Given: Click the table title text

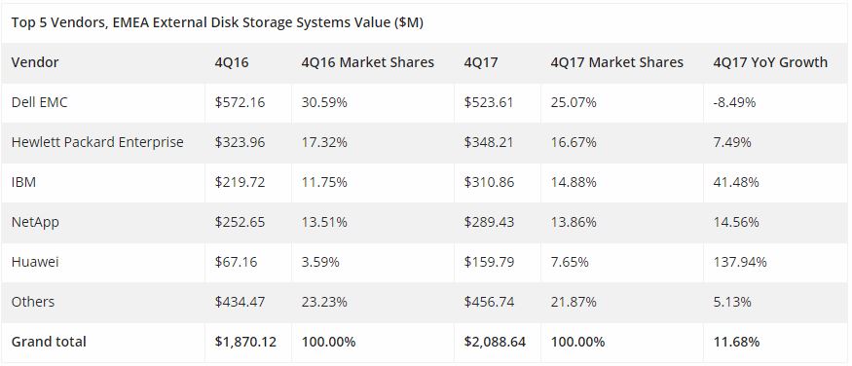Looking at the screenshot, I should pos(217,22).
